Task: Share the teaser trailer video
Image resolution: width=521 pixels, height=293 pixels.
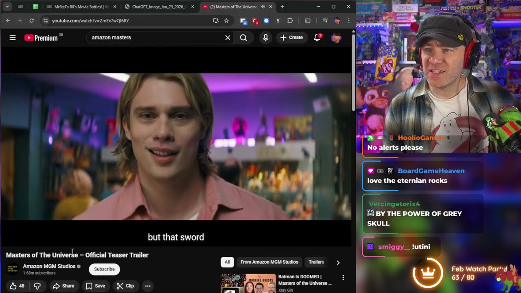Action: (63, 286)
